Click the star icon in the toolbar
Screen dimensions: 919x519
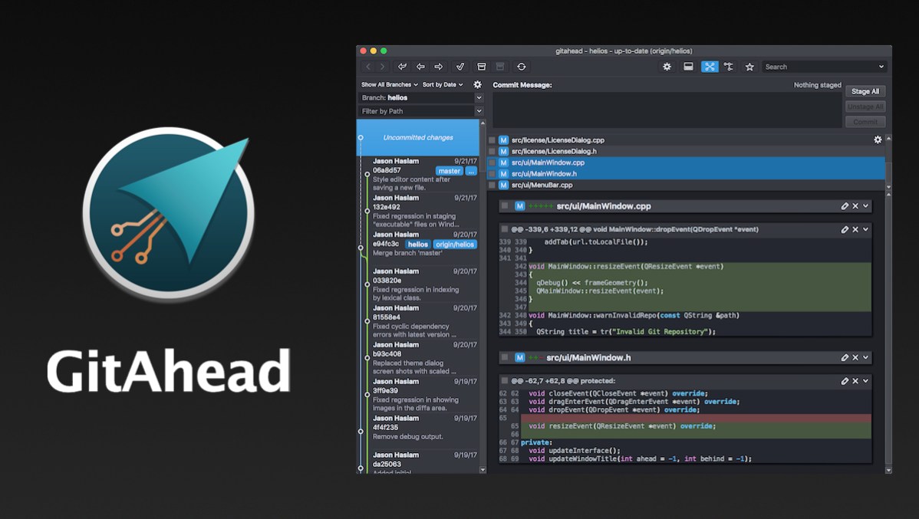749,67
